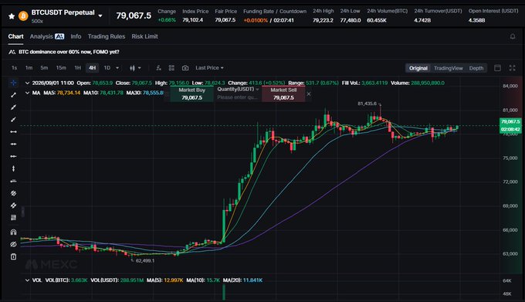Select the horizontal line drawing tool
The width and height of the screenshot is (525, 302).
coord(13,156)
